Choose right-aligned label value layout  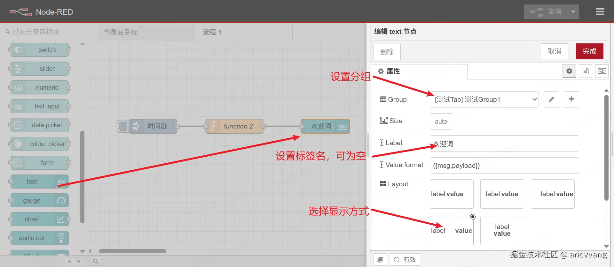[553, 194]
